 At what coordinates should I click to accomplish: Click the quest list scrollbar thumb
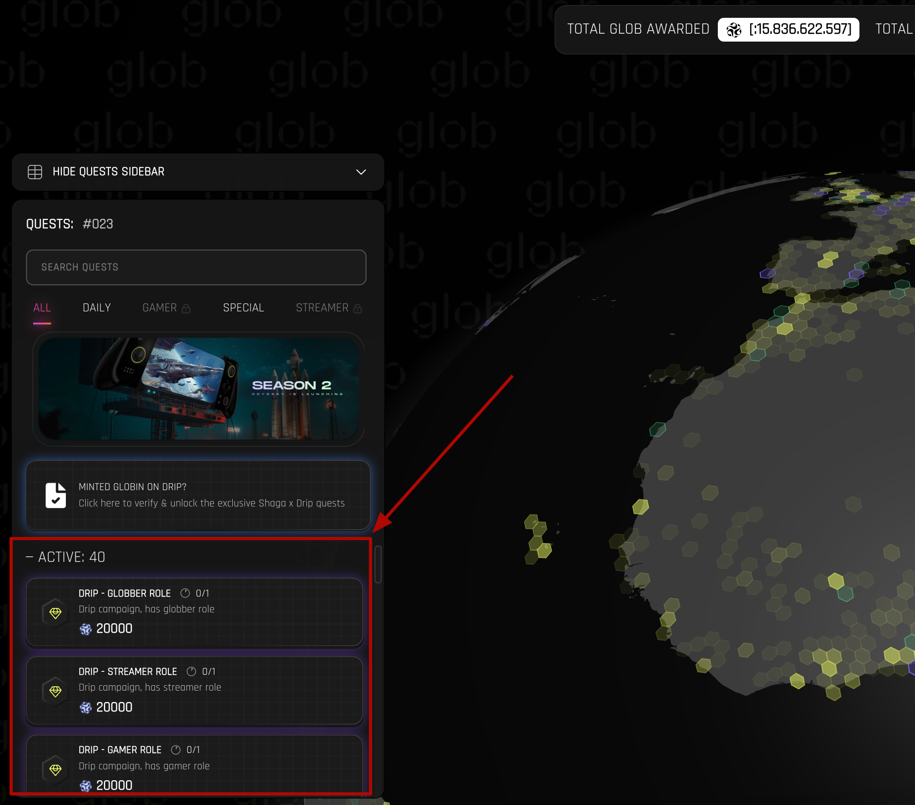click(378, 564)
